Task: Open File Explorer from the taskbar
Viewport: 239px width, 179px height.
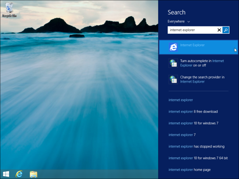Action: [x=33, y=173]
